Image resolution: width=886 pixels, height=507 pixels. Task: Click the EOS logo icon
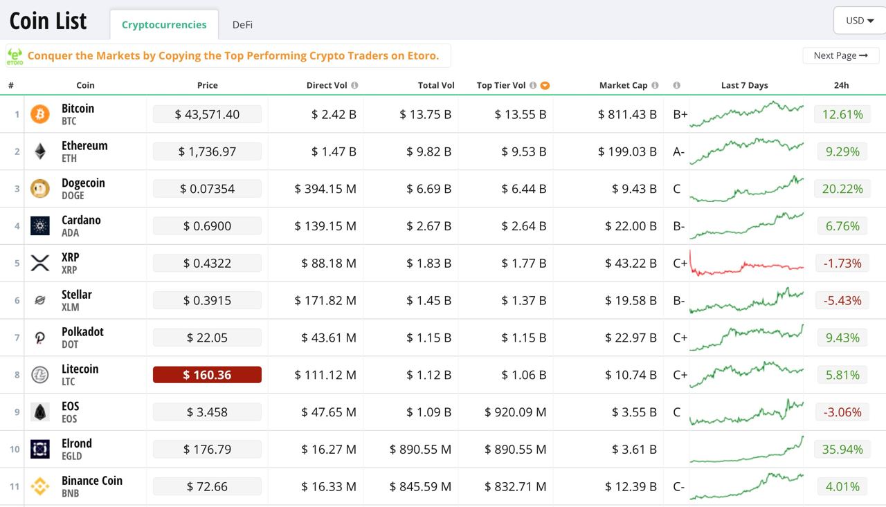(x=40, y=412)
